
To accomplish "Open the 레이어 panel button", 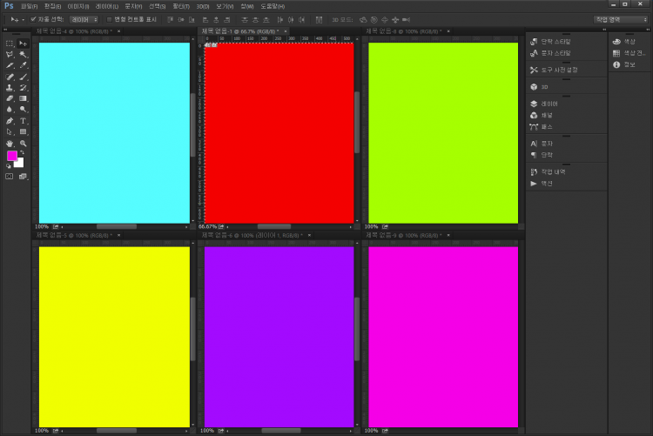I will (549, 104).
